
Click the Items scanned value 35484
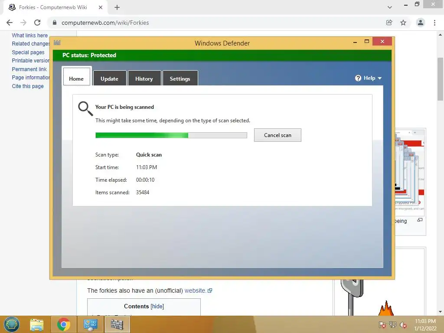(143, 192)
